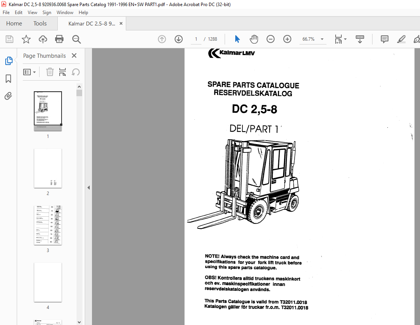Screen dimensions: 420x325
Task: Close the Page Thumbnails panel
Action: [x=74, y=55]
